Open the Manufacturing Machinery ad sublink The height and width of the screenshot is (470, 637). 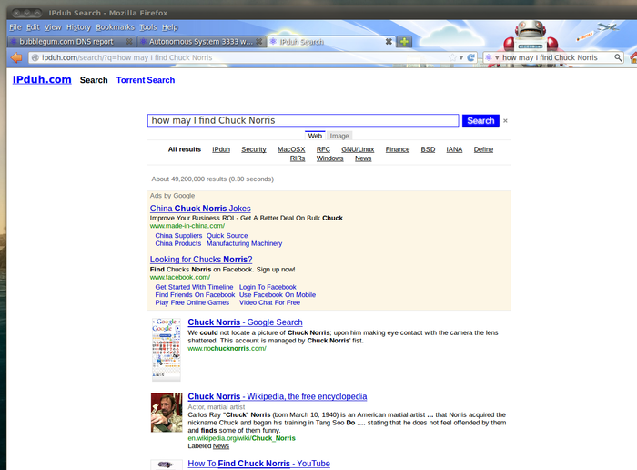tap(244, 243)
